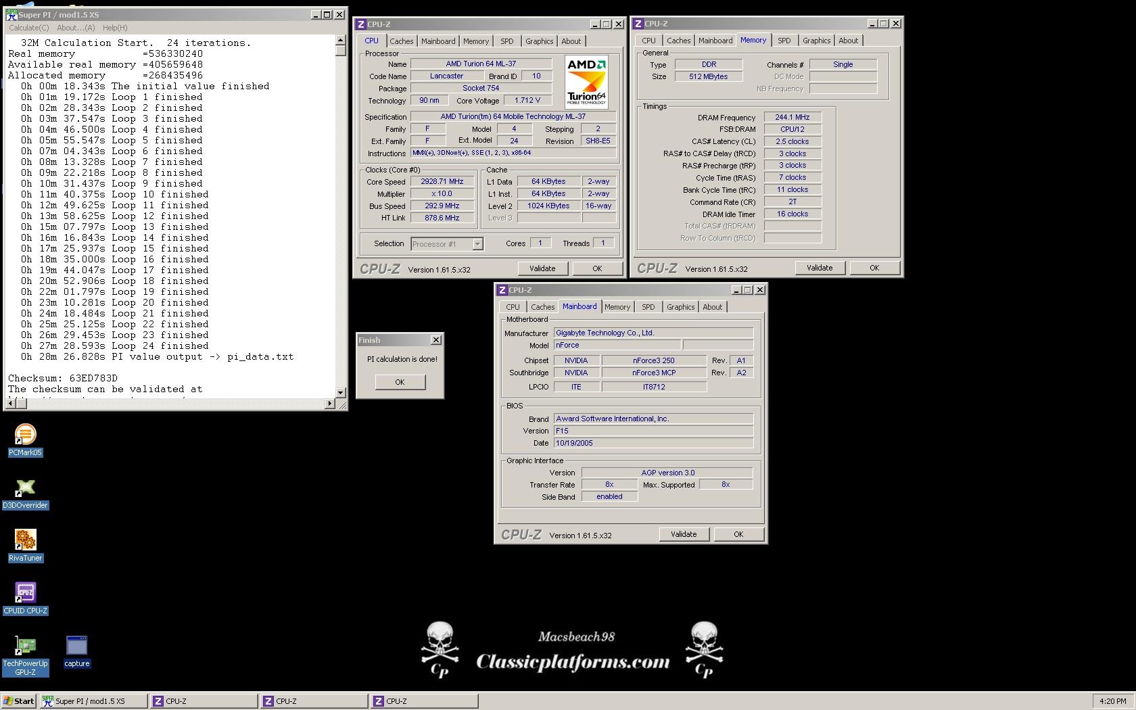Open the CPUID CPU-Z desktop shortcut
1136x710 pixels.
coord(25,598)
